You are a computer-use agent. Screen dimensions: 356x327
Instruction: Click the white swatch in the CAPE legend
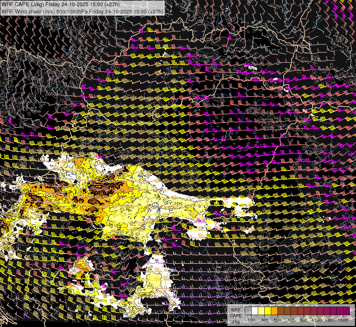pos(255,311)
